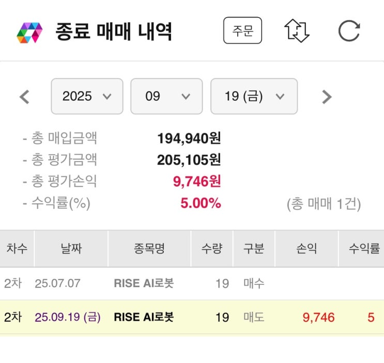
Task: Open the year 2025 dropdown
Action: point(87,96)
